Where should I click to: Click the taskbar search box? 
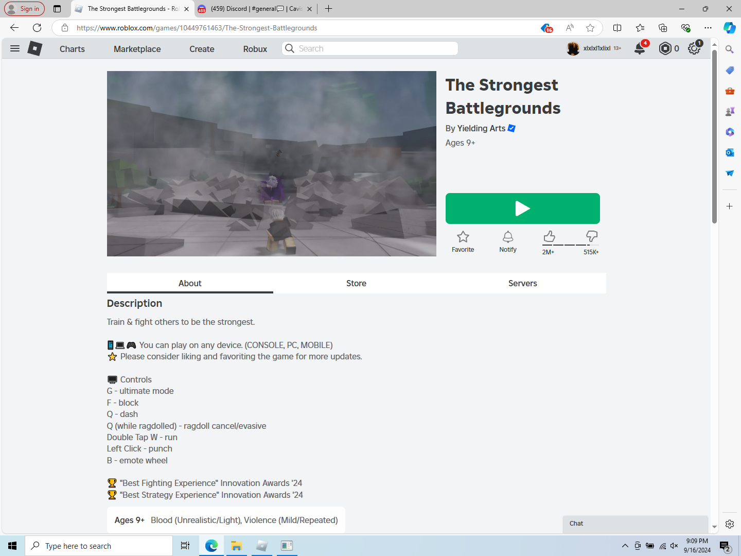99,546
